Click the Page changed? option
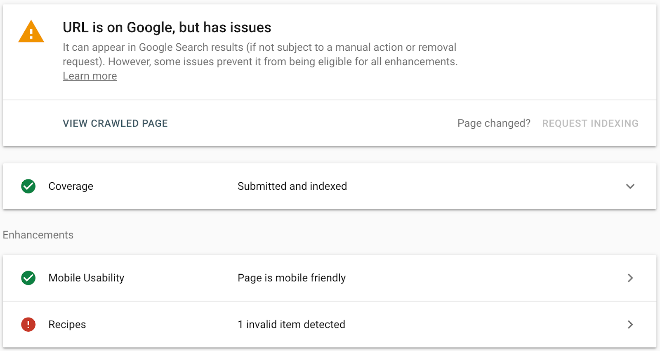Screen dimensions: 660x351 tap(494, 123)
